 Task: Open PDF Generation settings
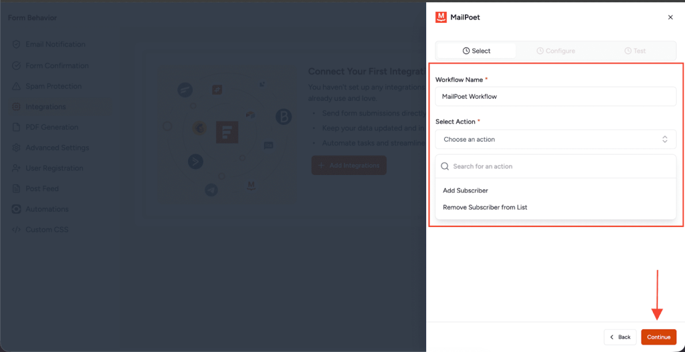[52, 128]
